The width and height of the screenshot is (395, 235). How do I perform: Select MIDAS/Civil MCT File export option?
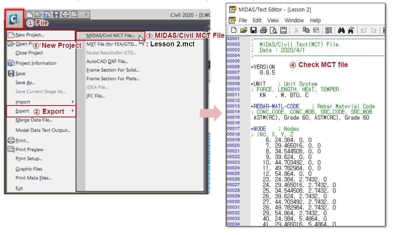111,36
